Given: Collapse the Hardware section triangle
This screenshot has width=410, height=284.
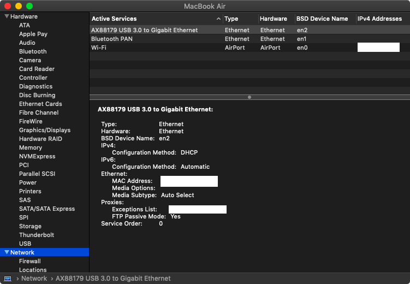Looking at the screenshot, I should click(x=7, y=16).
